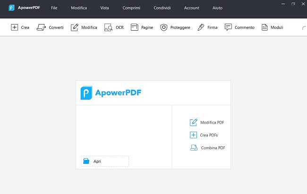Click the Modifica PDF link text

pyautogui.click(x=212, y=123)
